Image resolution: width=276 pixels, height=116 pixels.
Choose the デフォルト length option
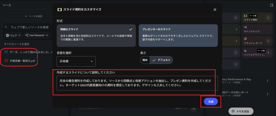(162, 60)
